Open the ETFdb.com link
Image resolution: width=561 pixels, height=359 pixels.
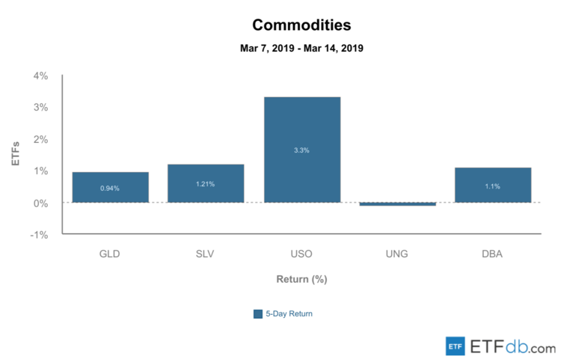[512, 346]
